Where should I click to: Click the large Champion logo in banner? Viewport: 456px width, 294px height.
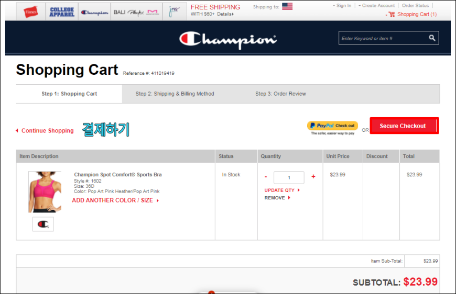(228, 39)
